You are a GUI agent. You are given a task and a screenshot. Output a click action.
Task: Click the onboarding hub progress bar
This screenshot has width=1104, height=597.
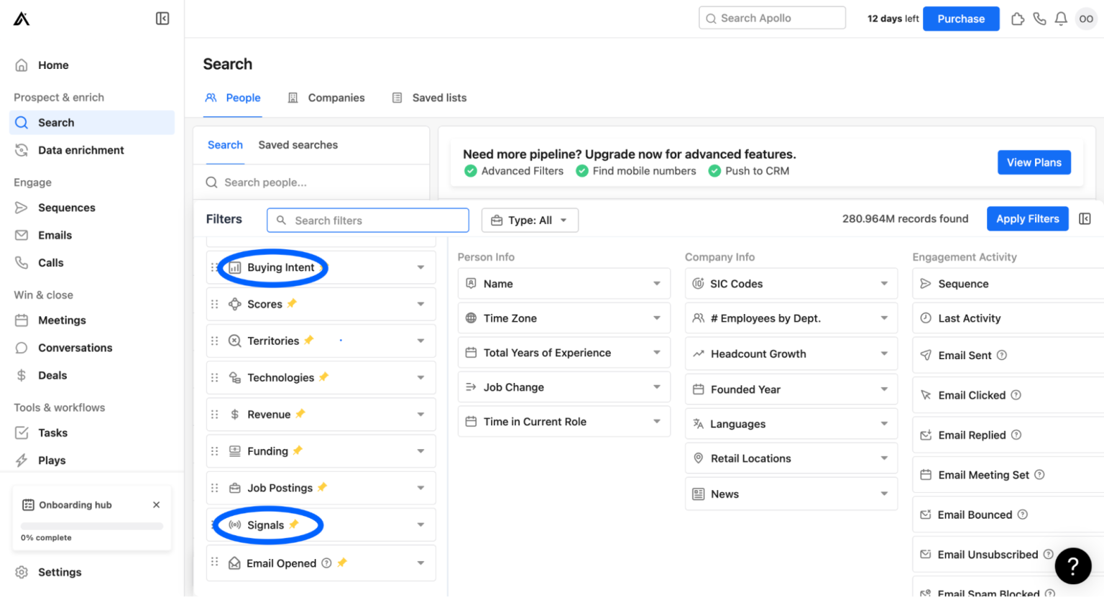coord(92,526)
